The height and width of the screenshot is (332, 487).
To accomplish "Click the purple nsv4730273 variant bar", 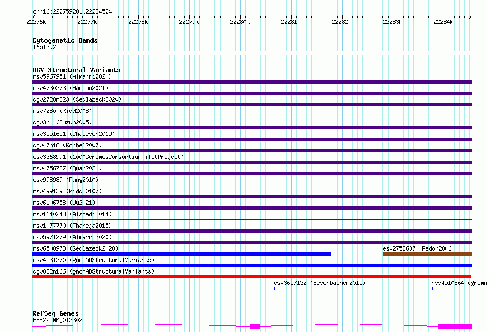I will pyautogui.click(x=252, y=93).
